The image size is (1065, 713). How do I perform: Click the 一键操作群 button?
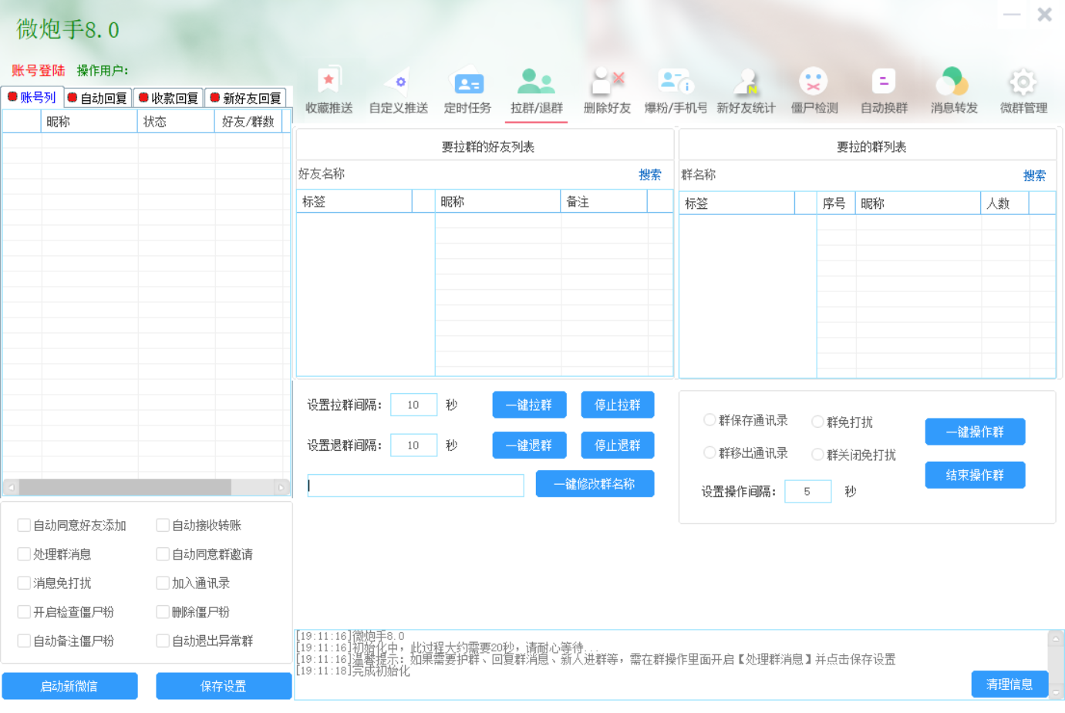click(975, 432)
